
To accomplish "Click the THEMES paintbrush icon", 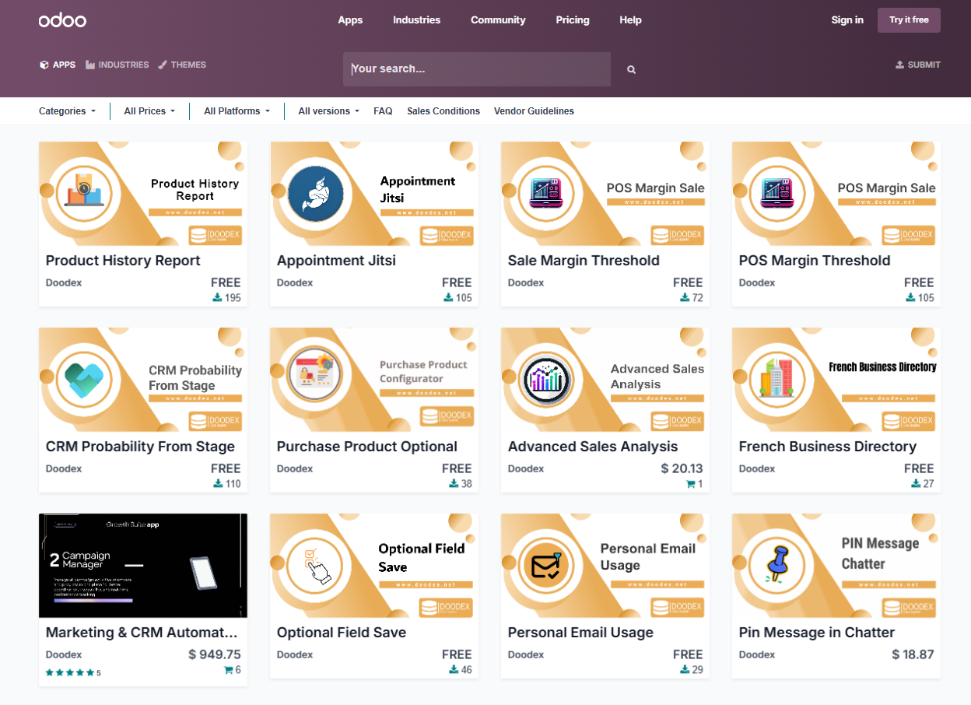I will pos(163,65).
